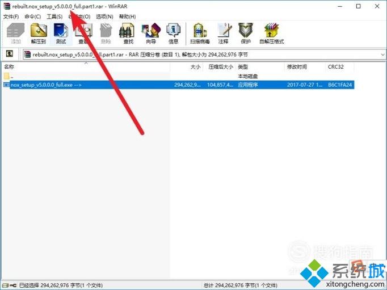The height and width of the screenshot is (290, 387).
Task: Sort by CRC32 column header
Action: [340, 66]
